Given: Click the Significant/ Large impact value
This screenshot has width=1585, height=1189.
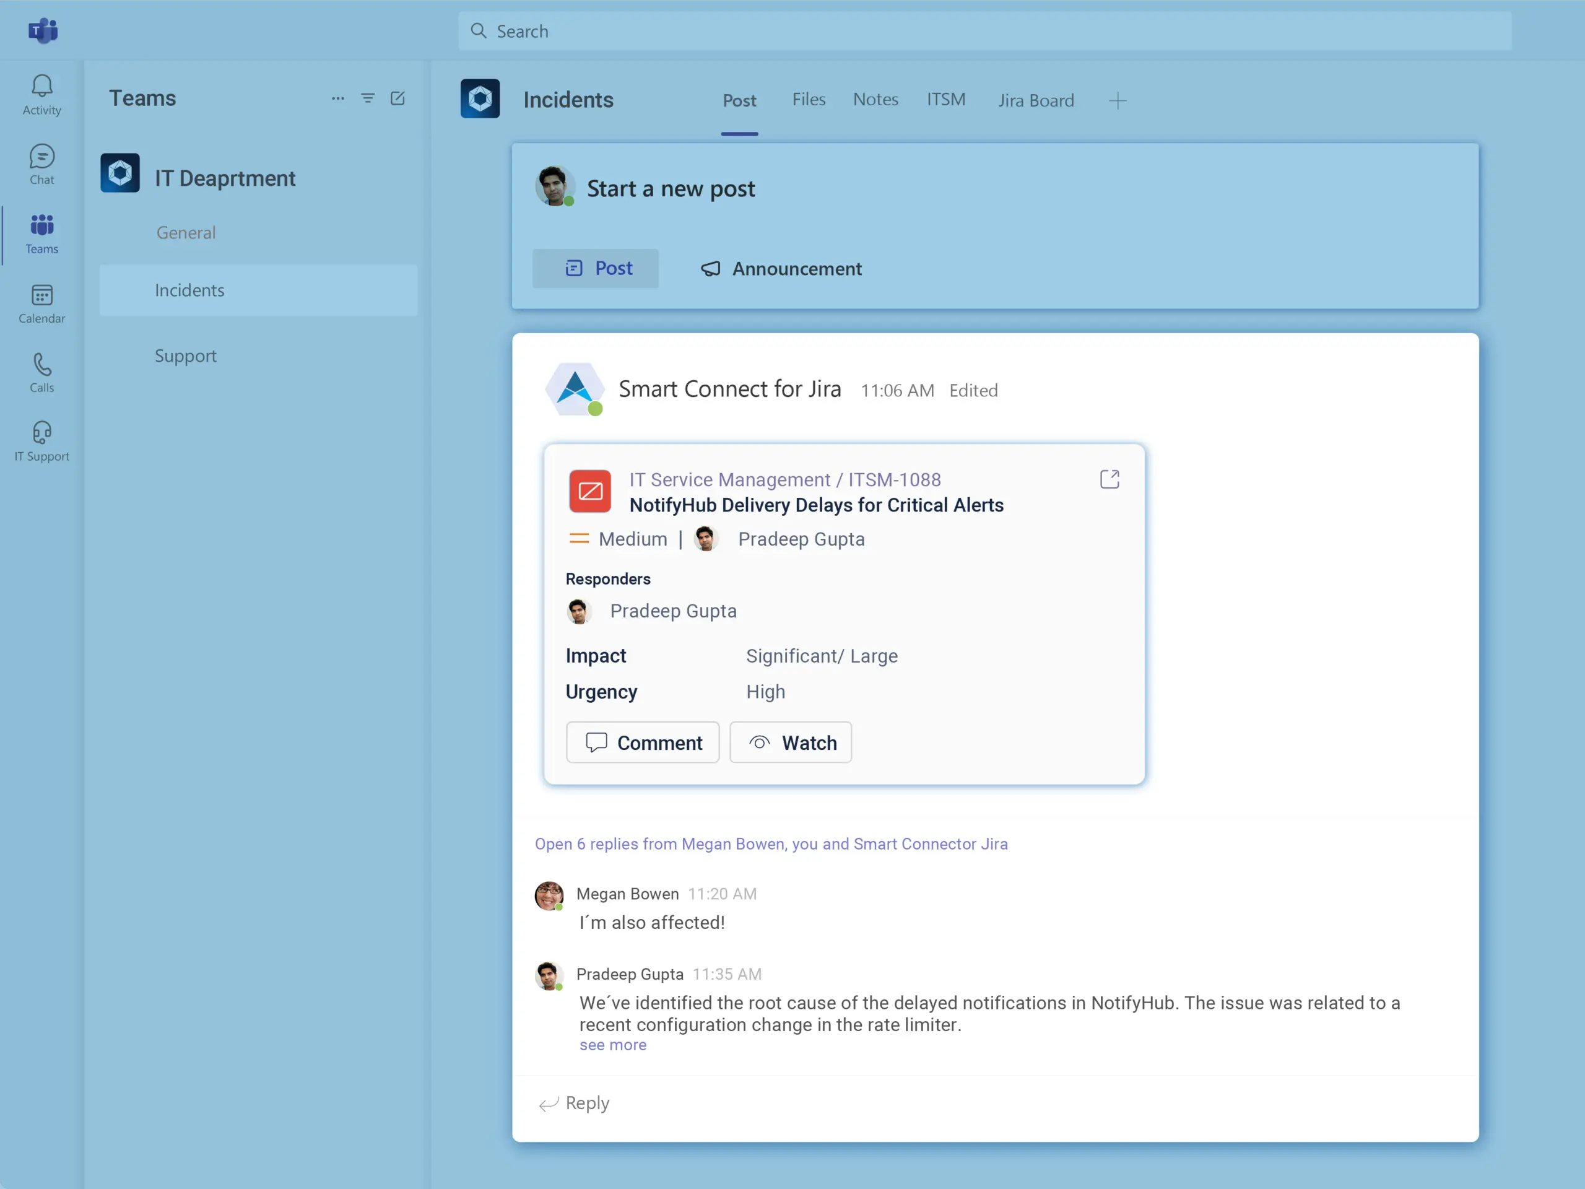Looking at the screenshot, I should (x=821, y=656).
